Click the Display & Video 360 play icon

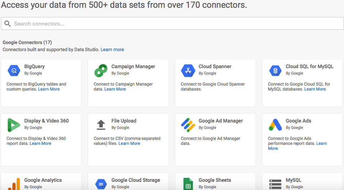tap(14, 125)
